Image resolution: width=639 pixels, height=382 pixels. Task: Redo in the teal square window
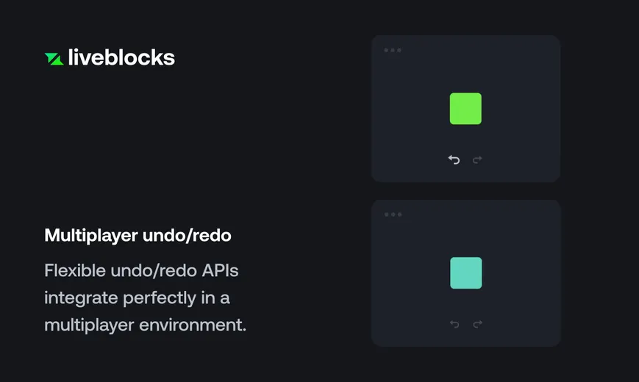478,324
